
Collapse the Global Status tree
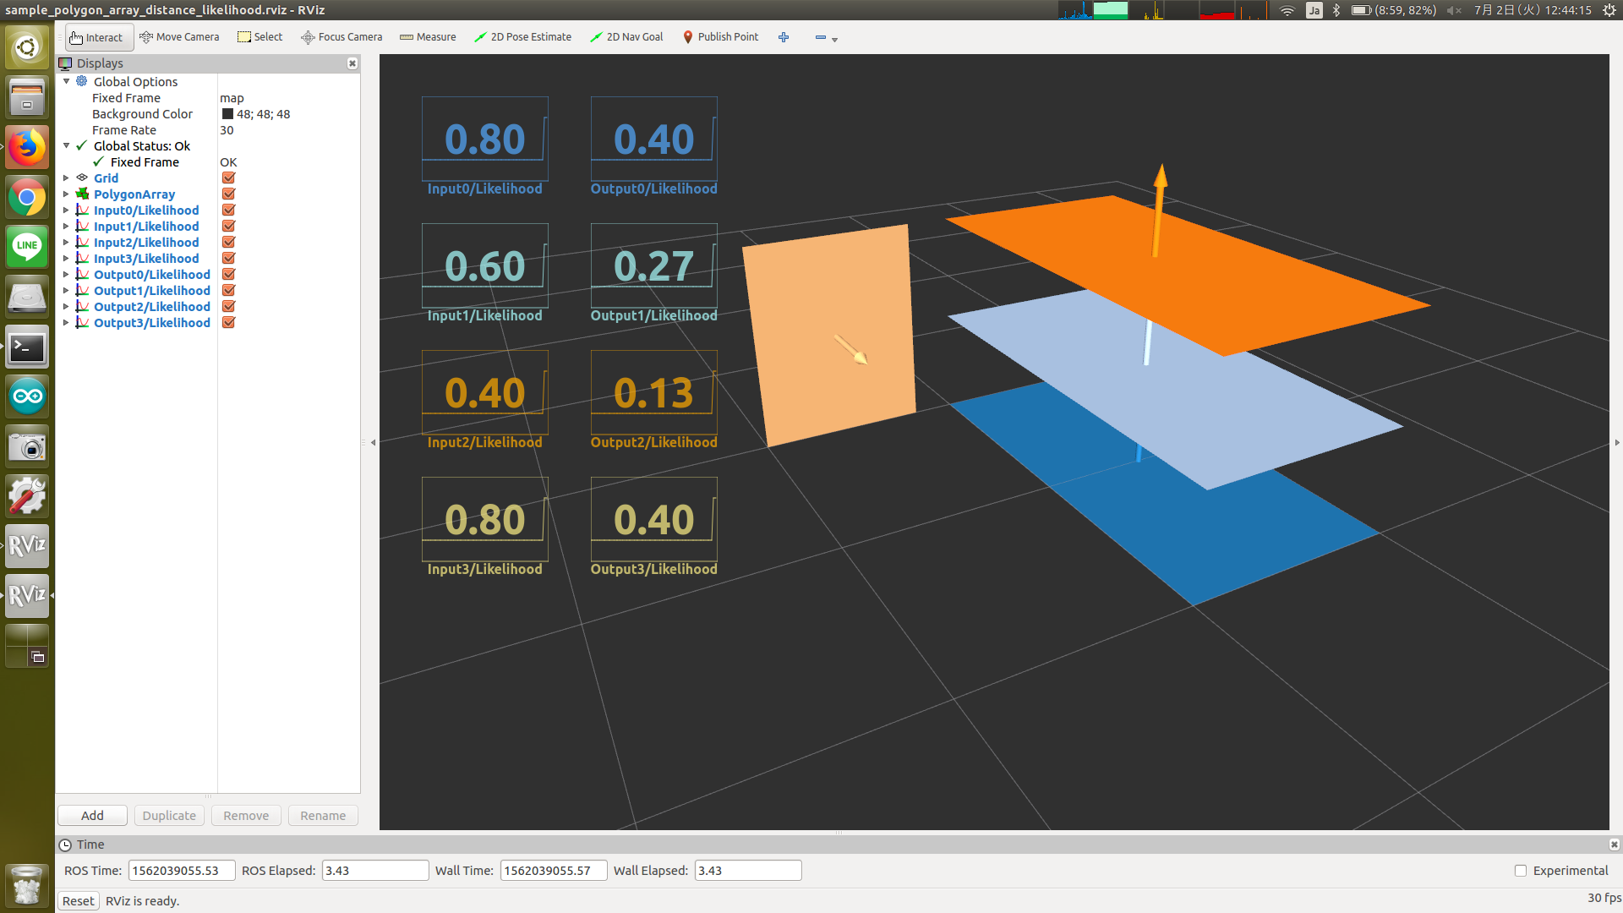pyautogui.click(x=67, y=145)
